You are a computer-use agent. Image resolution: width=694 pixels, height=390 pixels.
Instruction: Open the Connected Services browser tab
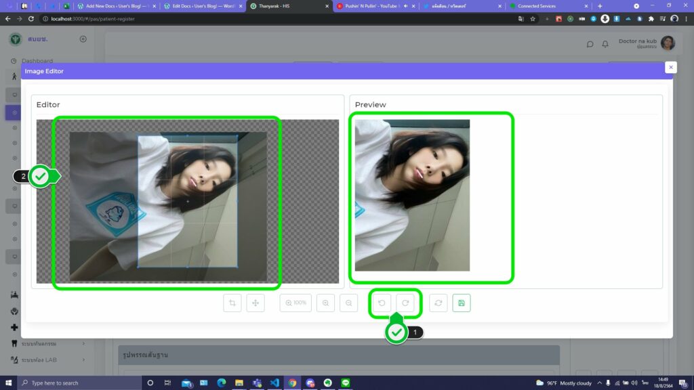tap(542, 6)
